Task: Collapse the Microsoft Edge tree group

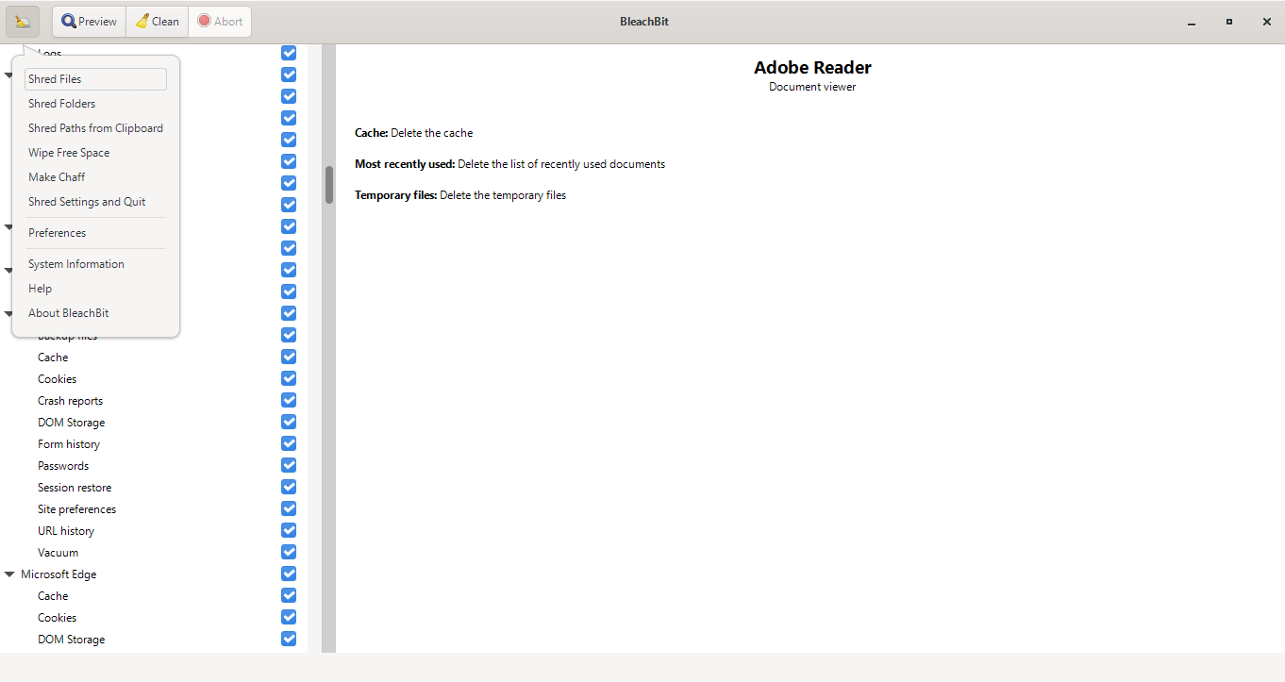Action: click(9, 574)
